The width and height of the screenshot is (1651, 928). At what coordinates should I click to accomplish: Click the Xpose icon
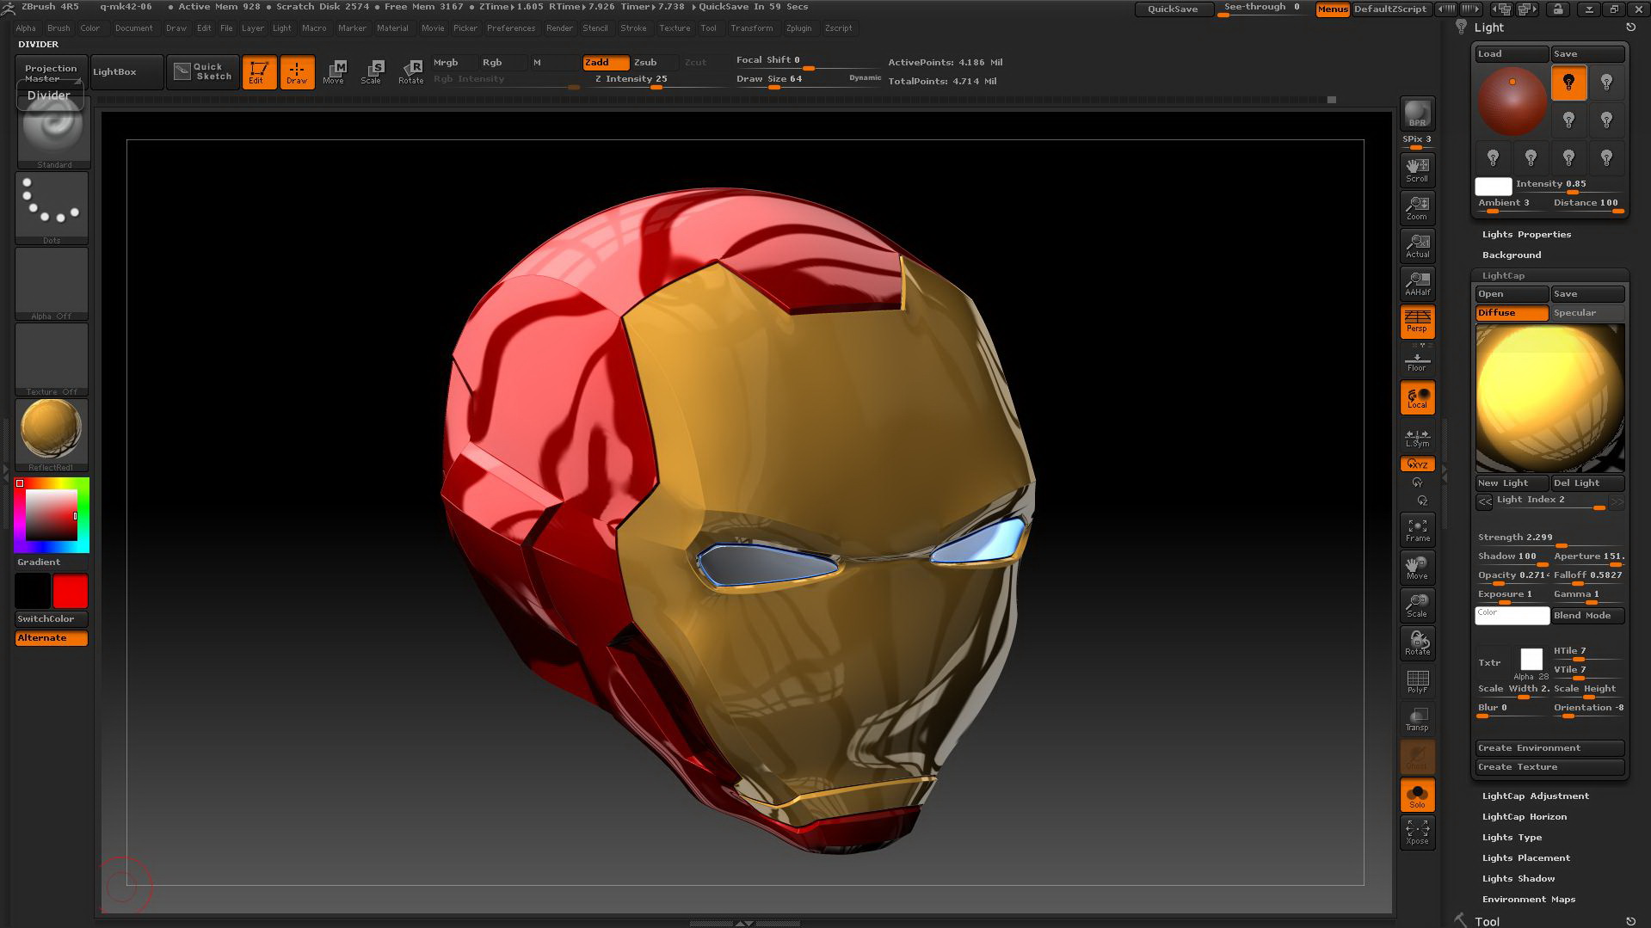point(1417,832)
